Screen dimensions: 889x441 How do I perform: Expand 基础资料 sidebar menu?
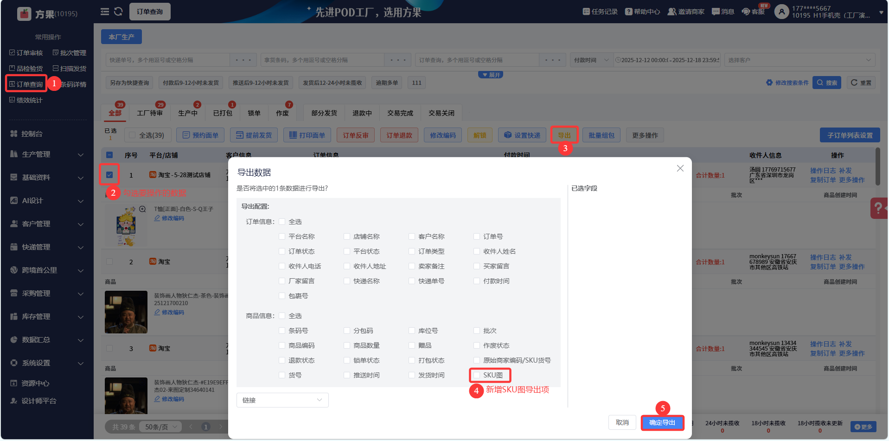point(47,178)
